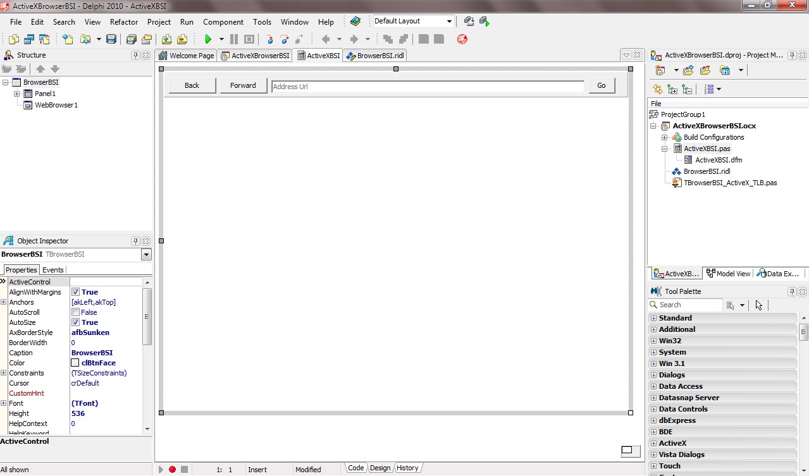Expand the Anchors property

pyautogui.click(x=4, y=302)
